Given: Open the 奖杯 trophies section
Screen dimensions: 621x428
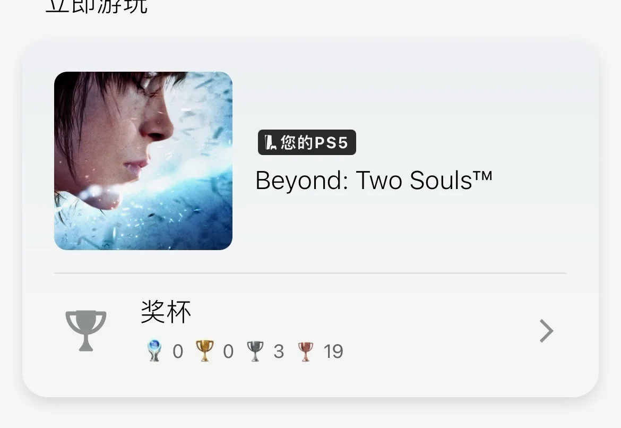Looking at the screenshot, I should (166, 312).
